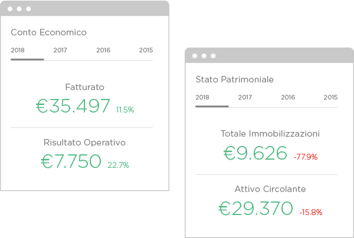Select the 2018 tab in Stato Patrimoniale
Viewport: 354px width, 238px height.
(202, 97)
